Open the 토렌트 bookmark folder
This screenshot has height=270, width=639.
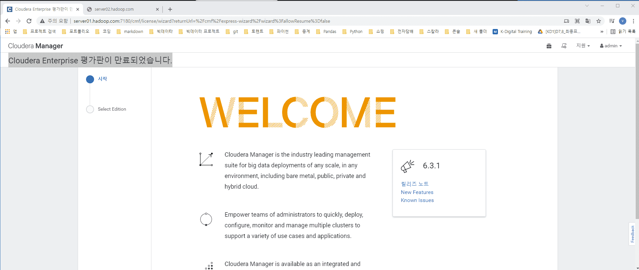[254, 32]
